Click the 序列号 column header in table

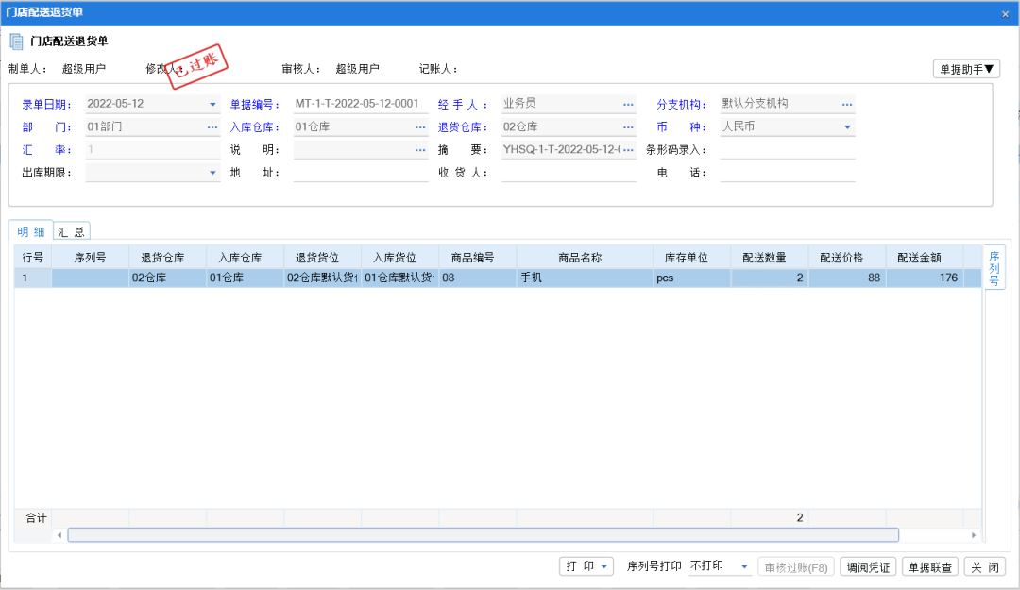[91, 258]
